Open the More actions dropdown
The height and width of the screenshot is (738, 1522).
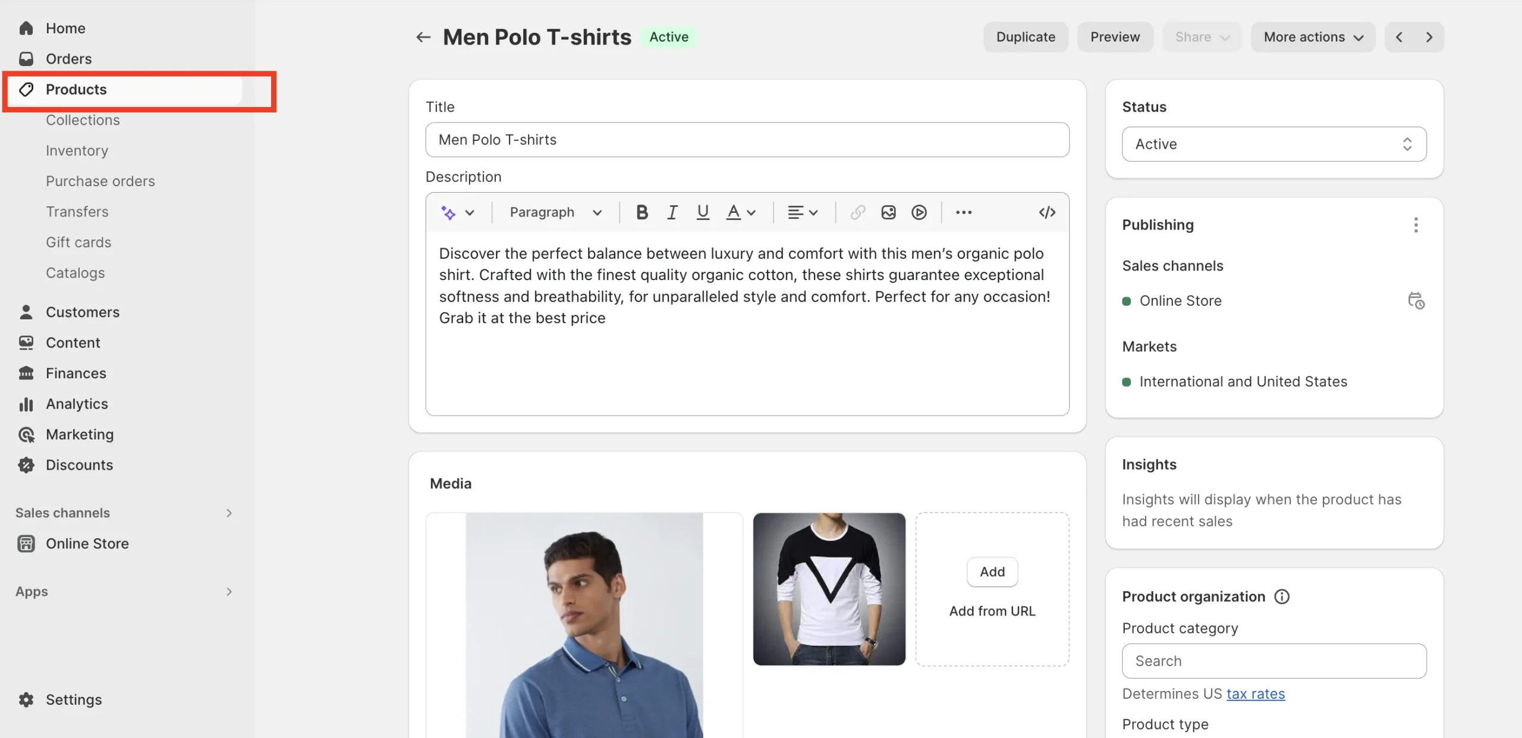[x=1313, y=37]
